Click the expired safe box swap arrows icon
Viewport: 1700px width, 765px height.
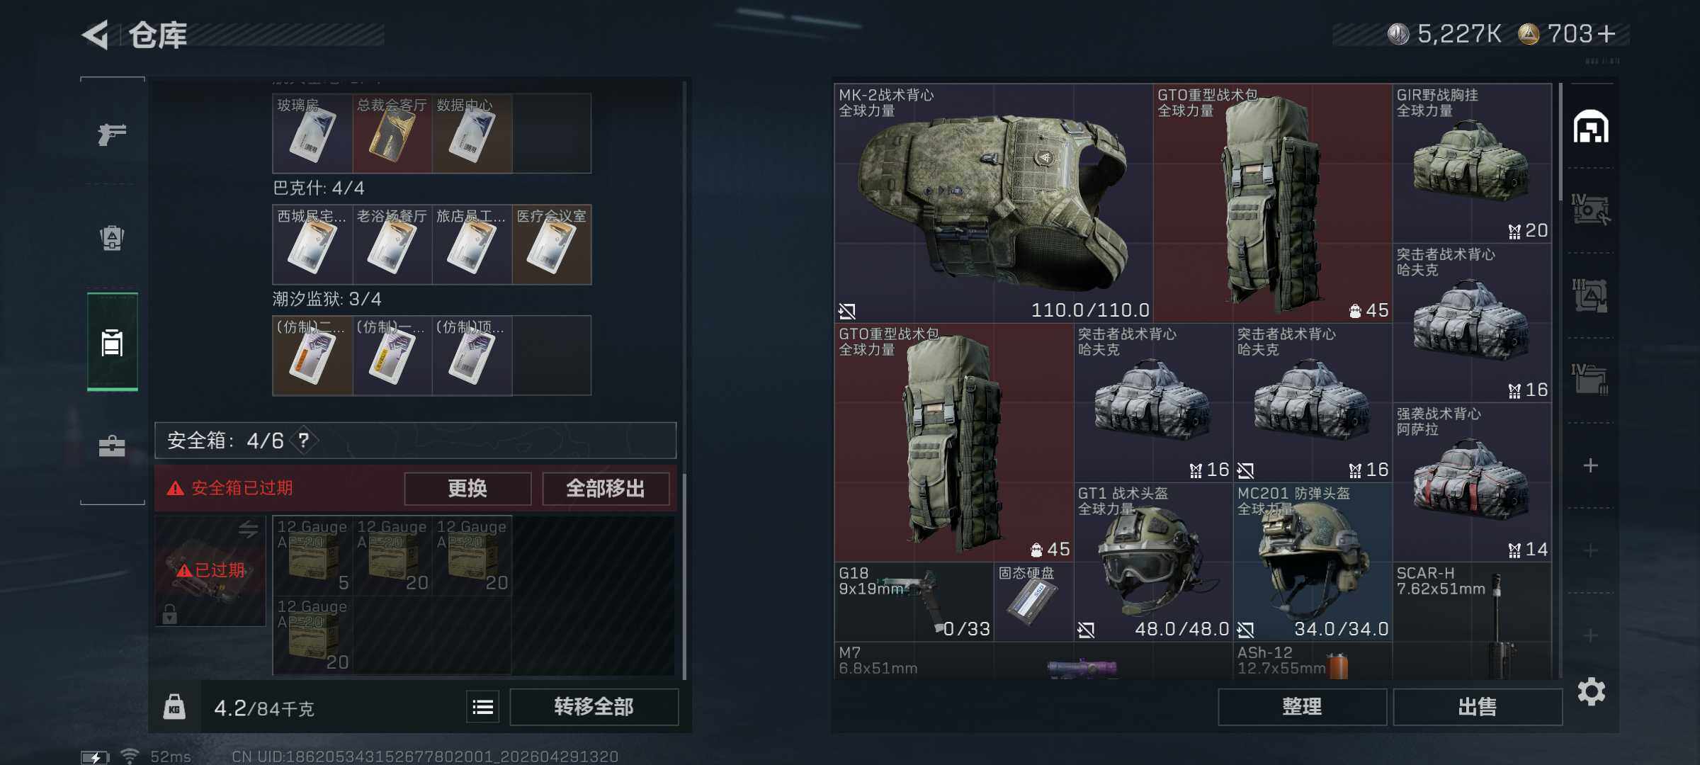[248, 529]
